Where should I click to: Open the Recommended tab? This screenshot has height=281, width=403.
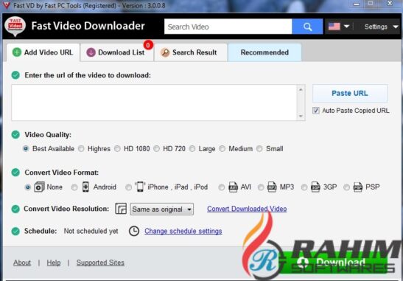pos(264,52)
